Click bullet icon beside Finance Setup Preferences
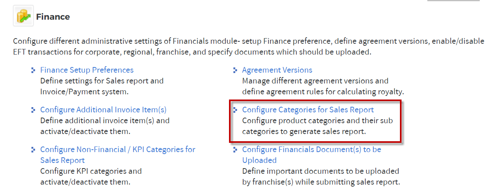 [33, 70]
